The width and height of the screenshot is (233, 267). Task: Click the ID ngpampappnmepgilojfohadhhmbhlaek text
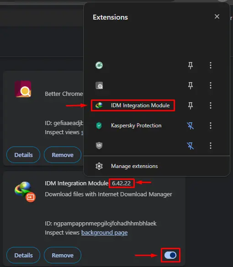(x=101, y=223)
